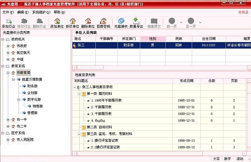This screenshot has height=162, width=251.
Task: Click the arrow icon beside 2. 2操行评定登记表
Action: click(x=88, y=147)
